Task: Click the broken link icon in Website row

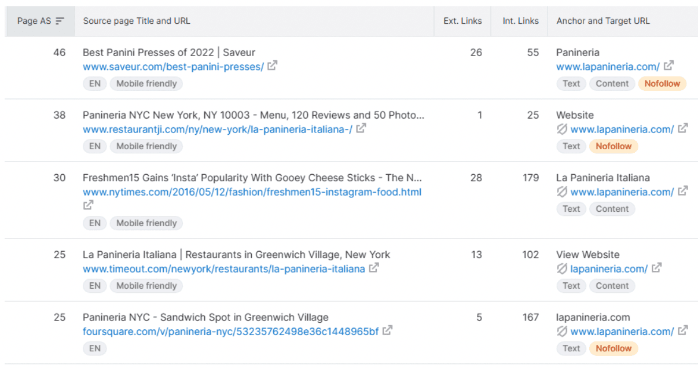Action: pos(562,129)
